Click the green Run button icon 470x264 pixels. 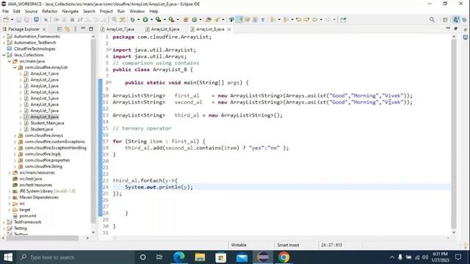[x=145, y=20]
